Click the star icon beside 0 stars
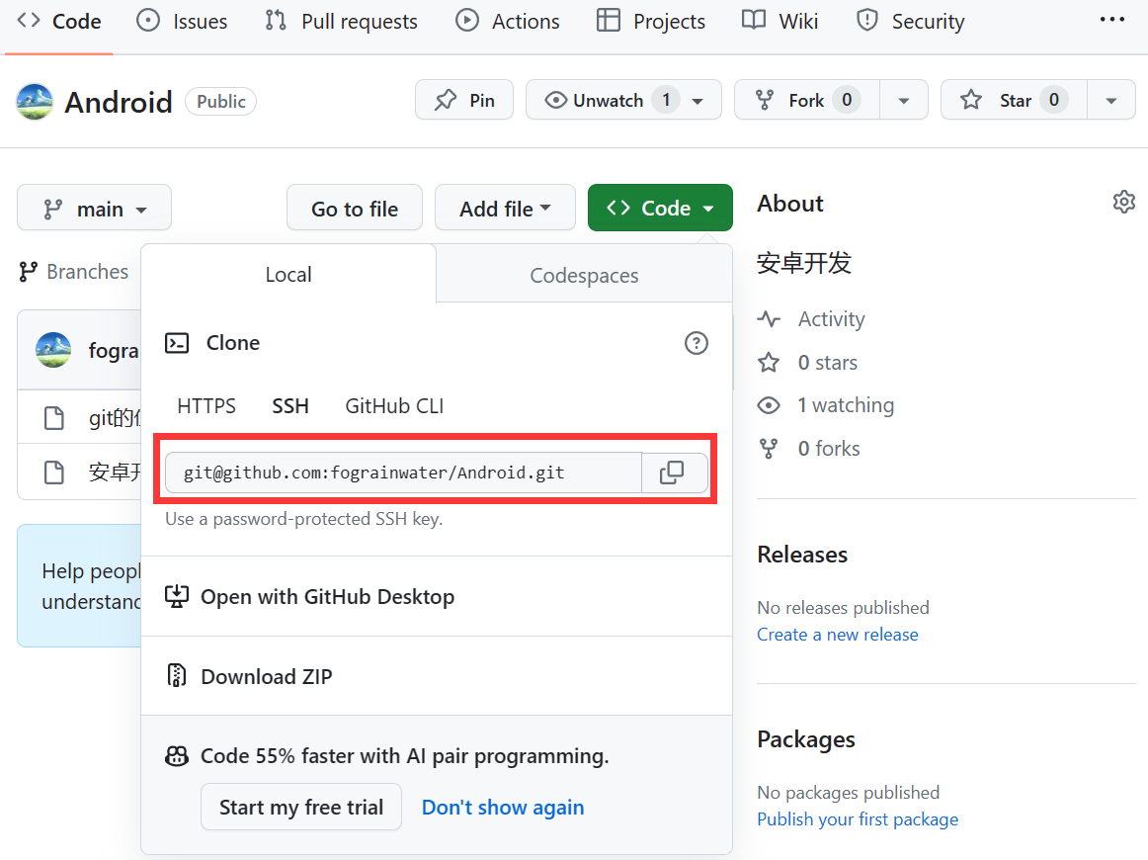Screen dimensions: 1148x860 (769, 363)
